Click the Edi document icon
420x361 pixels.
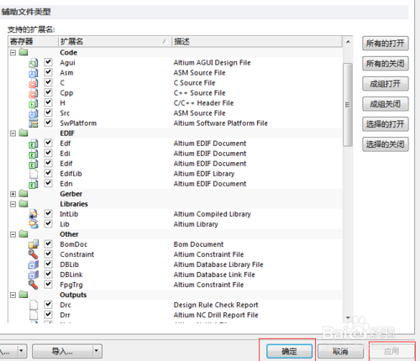coord(34,154)
